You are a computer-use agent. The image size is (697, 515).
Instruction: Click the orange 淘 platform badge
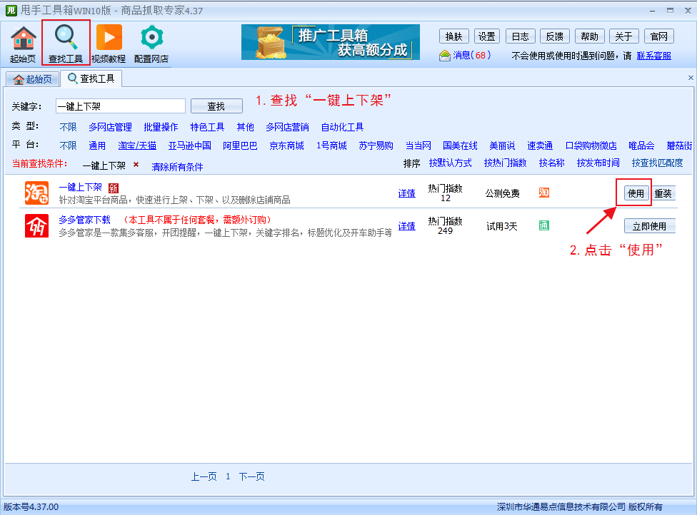tap(544, 193)
